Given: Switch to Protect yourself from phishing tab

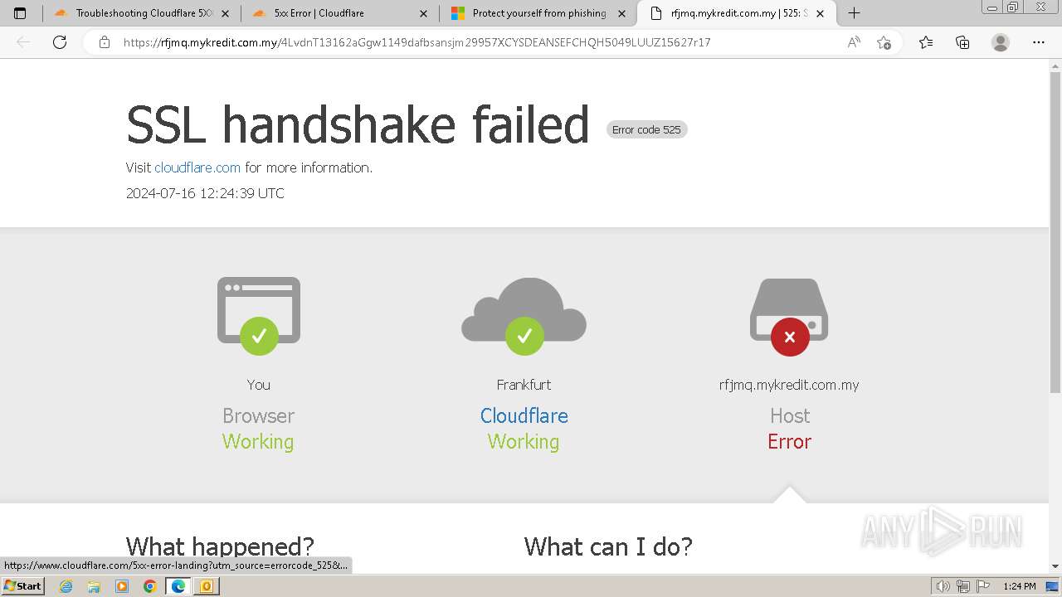Looking at the screenshot, I should coord(537,13).
